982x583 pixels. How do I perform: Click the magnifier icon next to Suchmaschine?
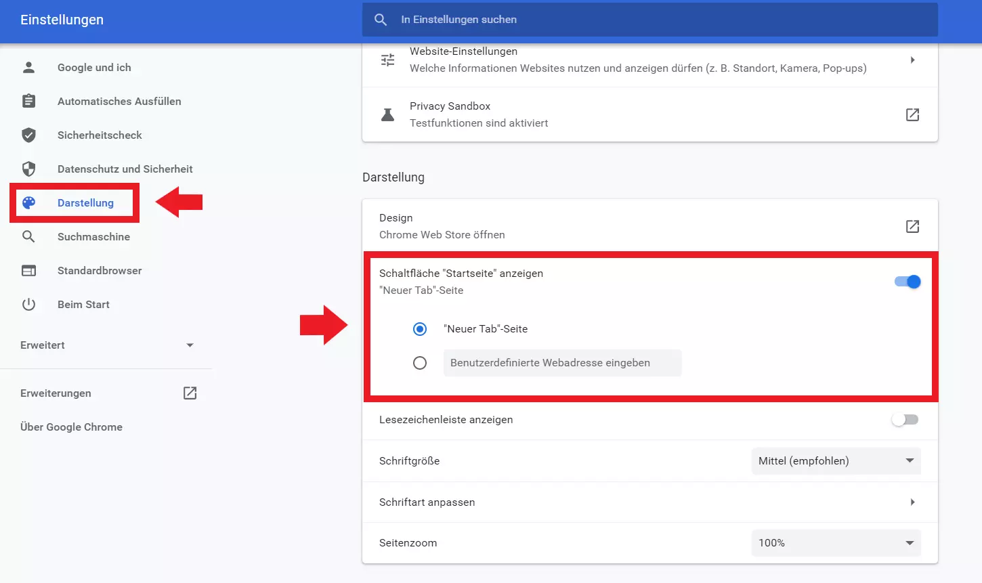28,236
